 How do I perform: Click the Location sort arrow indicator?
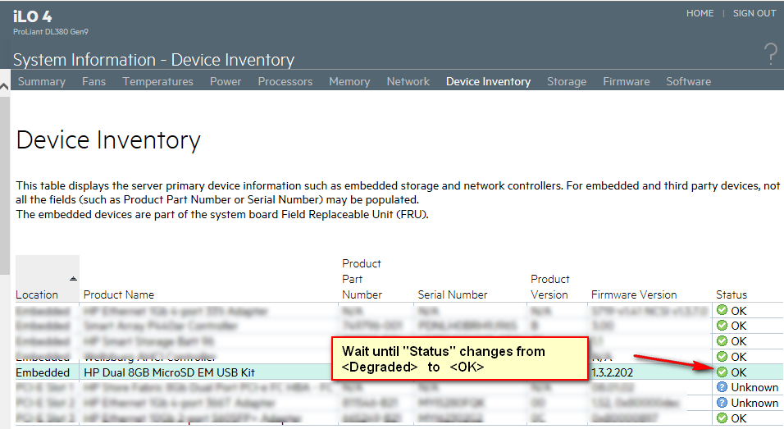click(73, 279)
